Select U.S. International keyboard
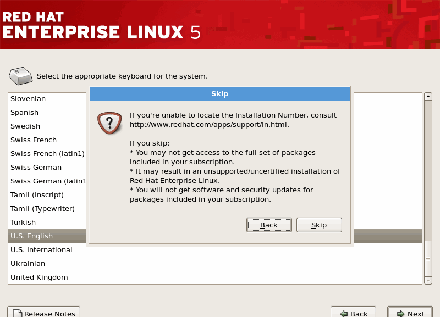The image size is (440, 317). pyautogui.click(x=41, y=250)
